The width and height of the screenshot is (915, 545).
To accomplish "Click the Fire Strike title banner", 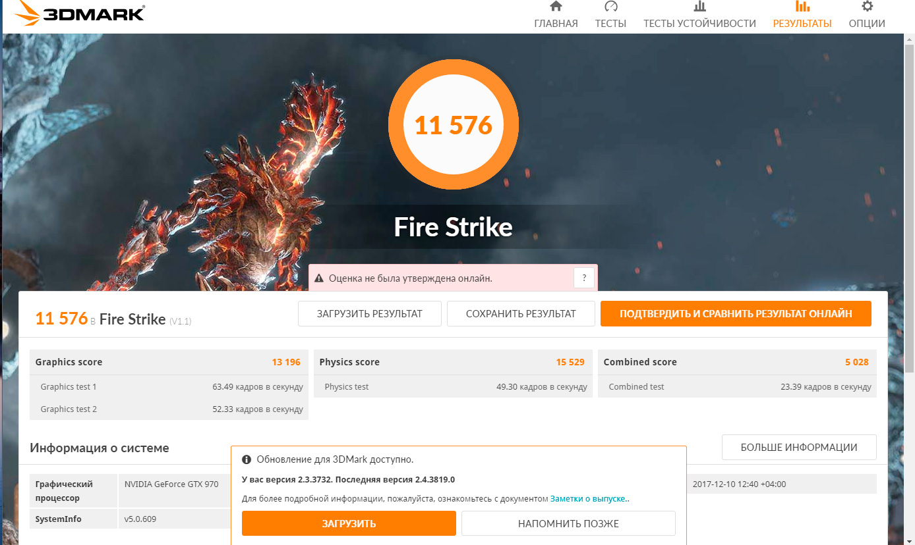I will (454, 227).
